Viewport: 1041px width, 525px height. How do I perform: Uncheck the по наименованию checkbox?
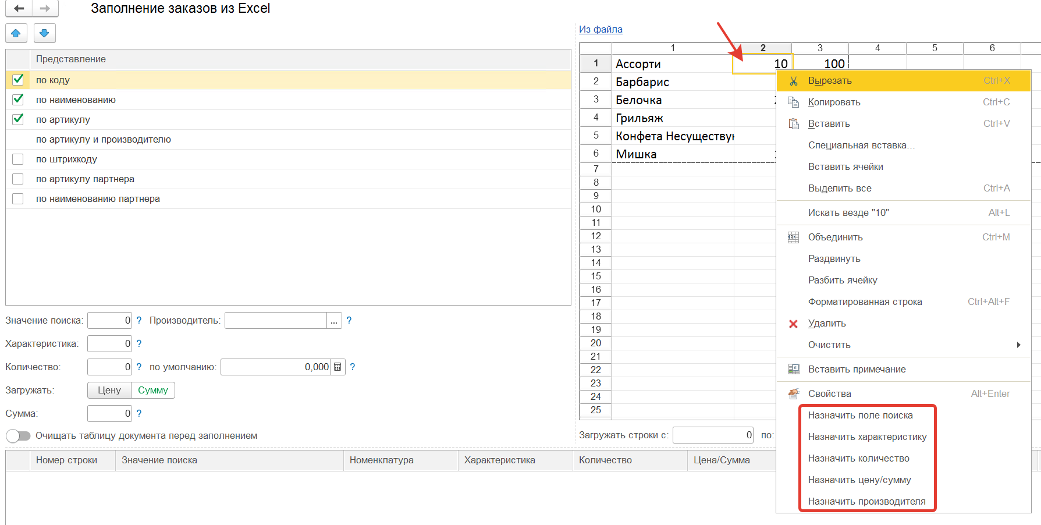click(x=18, y=100)
